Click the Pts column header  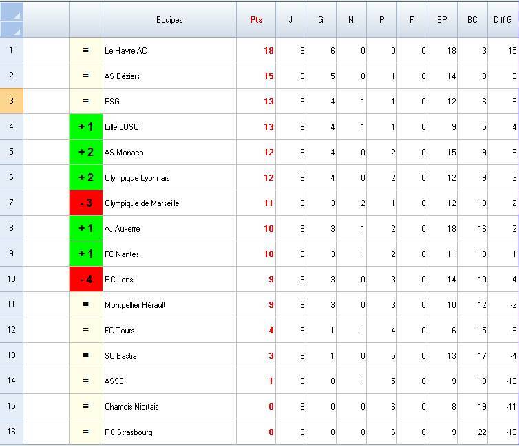[x=256, y=20]
